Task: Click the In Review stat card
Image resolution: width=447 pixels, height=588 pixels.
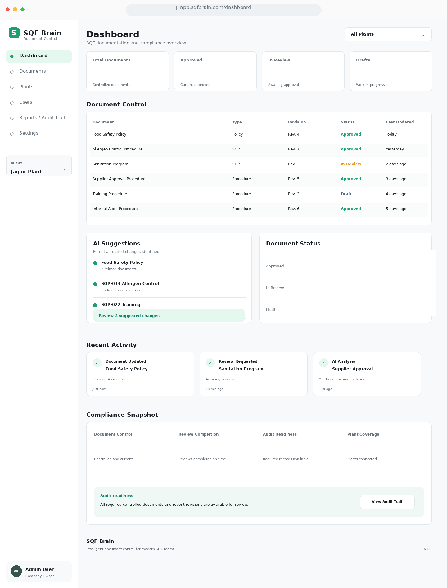Action: tap(303, 71)
